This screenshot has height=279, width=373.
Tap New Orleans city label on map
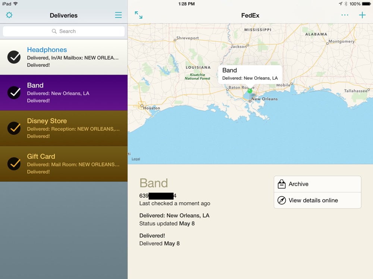pyautogui.click(x=264, y=99)
